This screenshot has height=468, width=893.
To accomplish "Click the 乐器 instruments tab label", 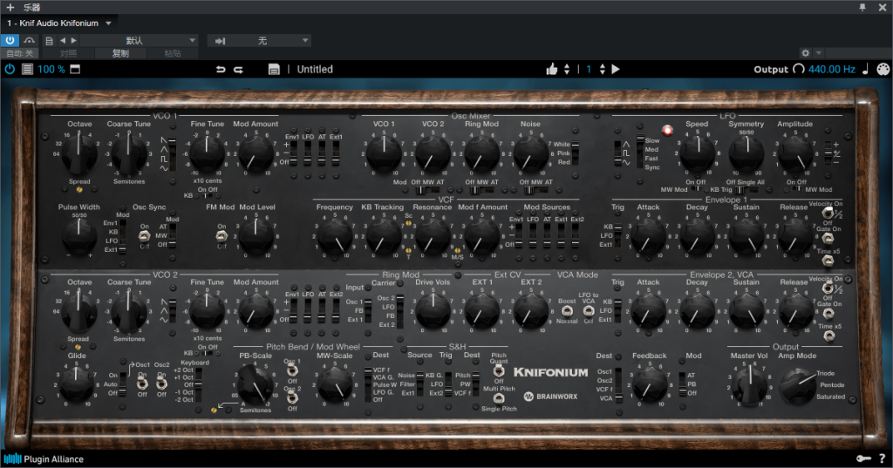I will 31,7.
